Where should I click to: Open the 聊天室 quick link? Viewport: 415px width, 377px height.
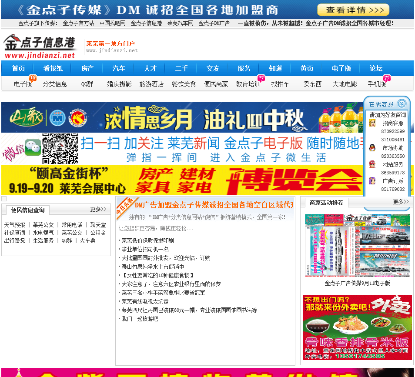[98, 225]
